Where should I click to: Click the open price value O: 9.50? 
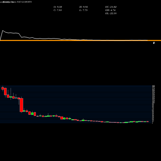coord(58,7)
